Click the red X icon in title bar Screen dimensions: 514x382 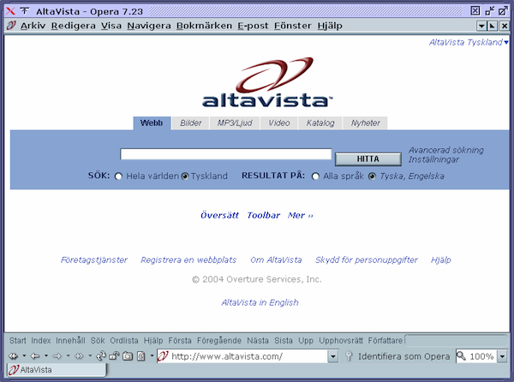pos(10,11)
